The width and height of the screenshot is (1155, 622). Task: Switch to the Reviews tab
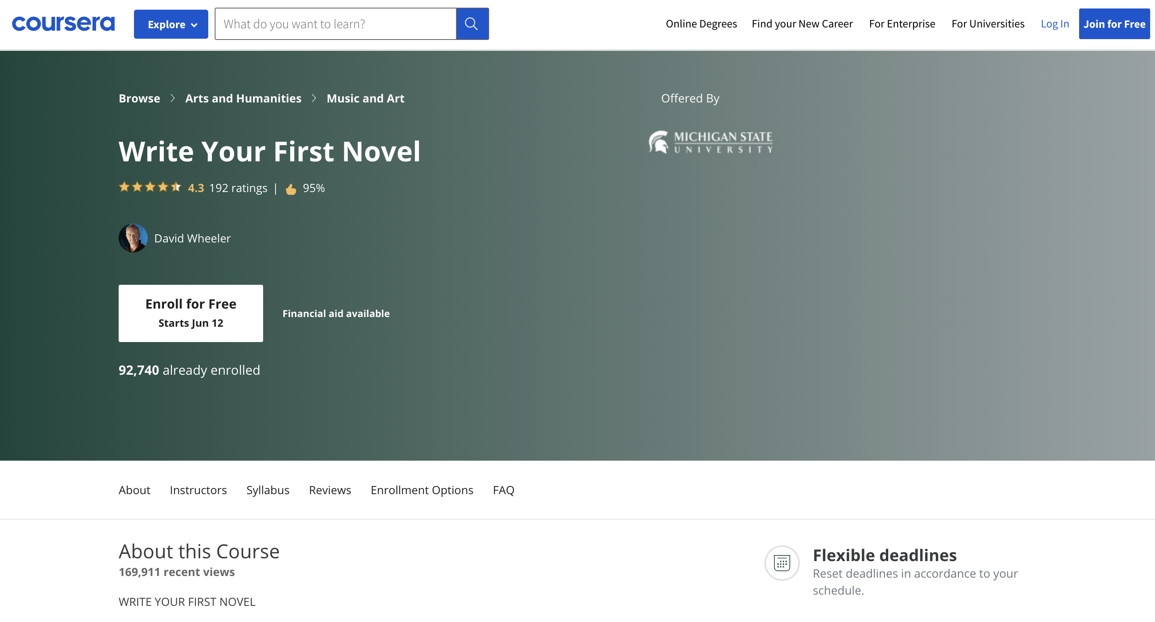coord(330,490)
